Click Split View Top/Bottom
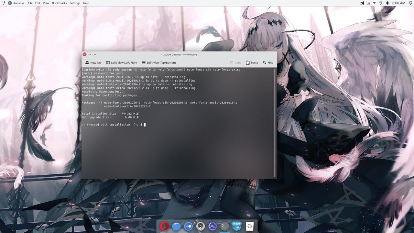 click(159, 62)
